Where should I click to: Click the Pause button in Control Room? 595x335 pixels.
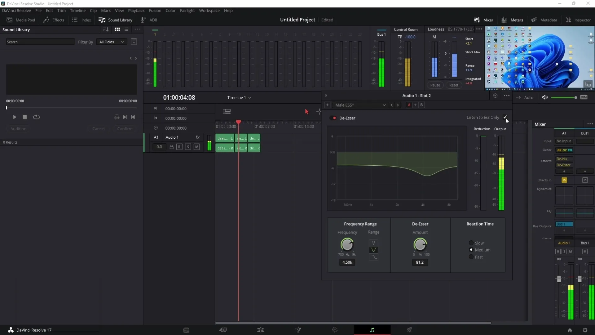435,85
